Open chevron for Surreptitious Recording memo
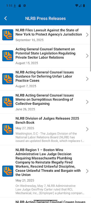Image resolution: width=91 pixels, height=203 pixels. point(87,102)
